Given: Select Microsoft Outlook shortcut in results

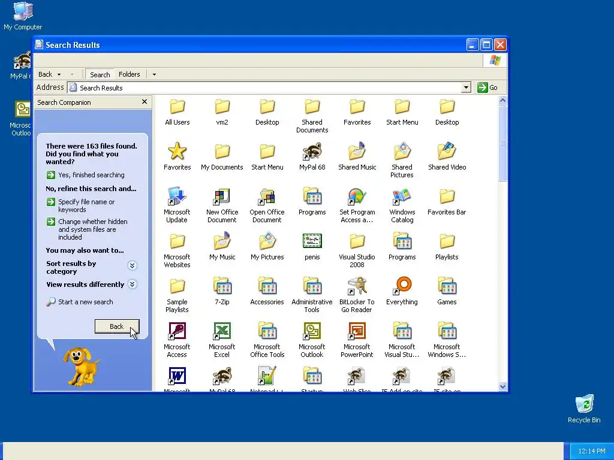Looking at the screenshot, I should tap(312, 340).
